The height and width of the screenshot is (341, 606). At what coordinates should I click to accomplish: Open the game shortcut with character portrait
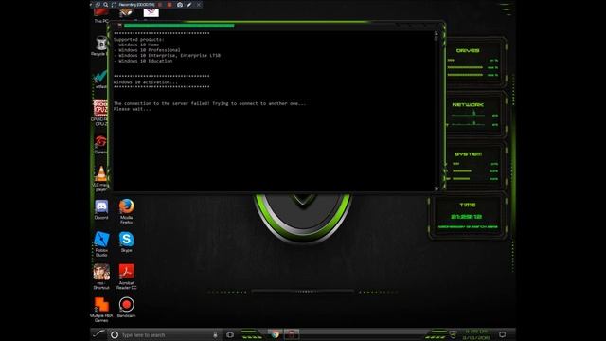(x=101, y=277)
